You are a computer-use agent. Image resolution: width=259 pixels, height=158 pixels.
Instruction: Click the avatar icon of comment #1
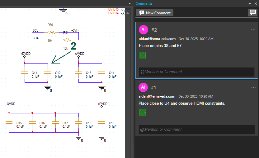143,87
